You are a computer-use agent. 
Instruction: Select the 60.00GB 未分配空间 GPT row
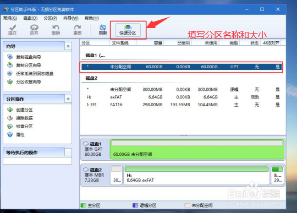[182, 67]
